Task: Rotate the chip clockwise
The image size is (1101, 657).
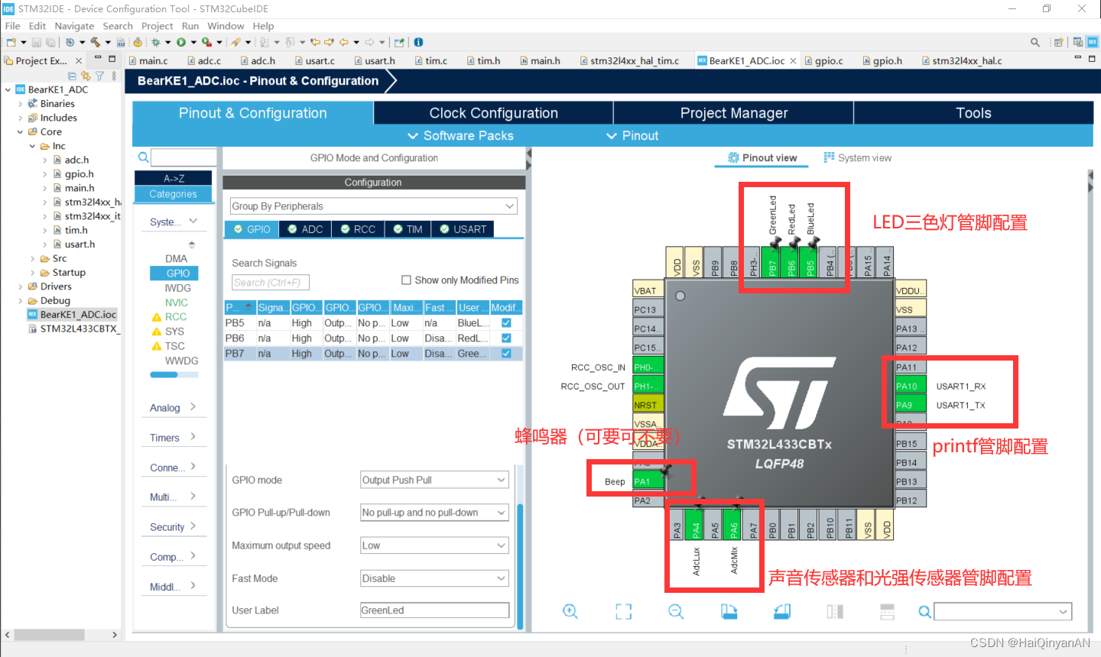Action: (x=729, y=611)
